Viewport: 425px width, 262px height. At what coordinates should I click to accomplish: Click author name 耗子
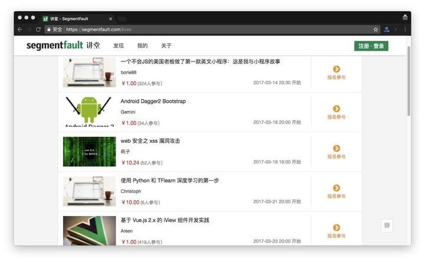(125, 152)
